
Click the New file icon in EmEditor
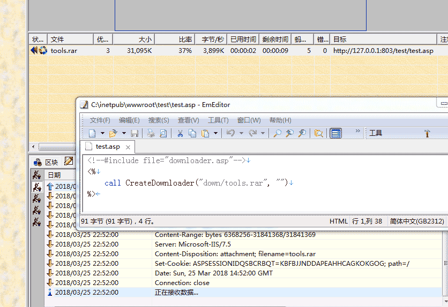click(92, 134)
